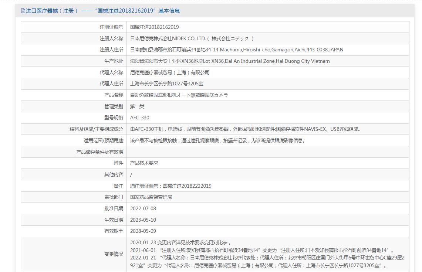This screenshot has width=422, height=272.
Task: Select the 2020-01-23 change record line
Action: click(x=180, y=243)
